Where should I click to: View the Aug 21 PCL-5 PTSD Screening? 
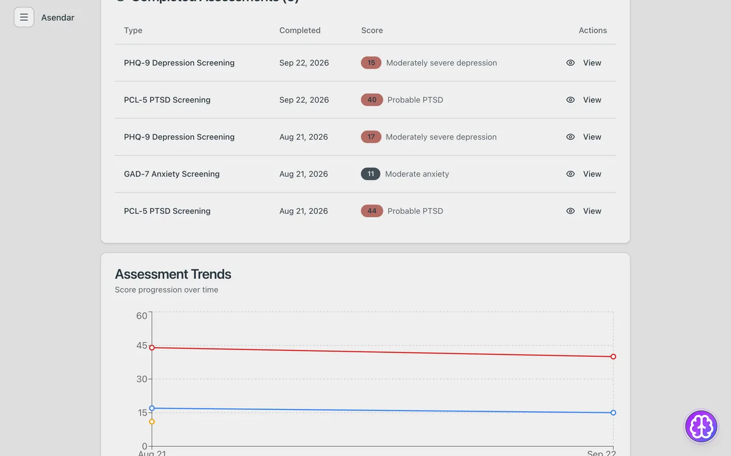click(584, 211)
